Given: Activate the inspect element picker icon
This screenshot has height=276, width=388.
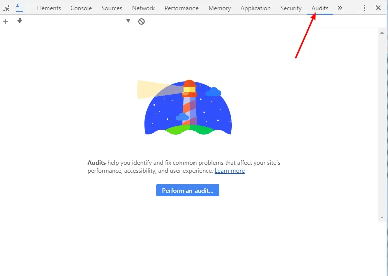Looking at the screenshot, I should [x=6, y=8].
